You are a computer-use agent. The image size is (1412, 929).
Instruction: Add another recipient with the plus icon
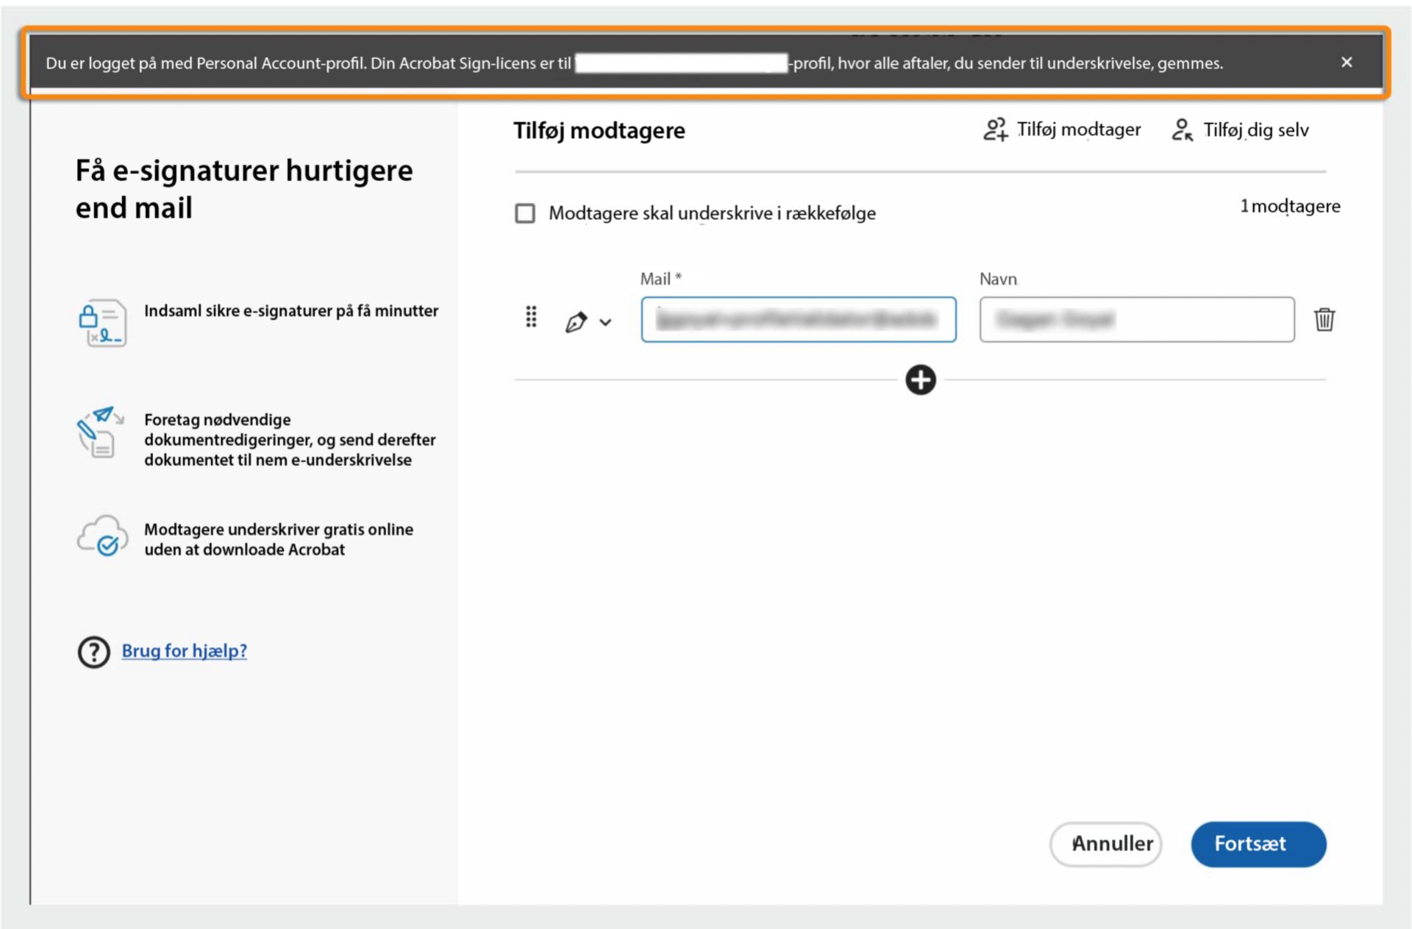coord(920,380)
